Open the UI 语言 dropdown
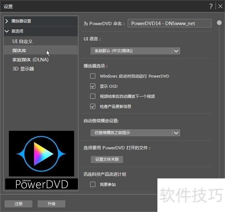 pos(135,51)
